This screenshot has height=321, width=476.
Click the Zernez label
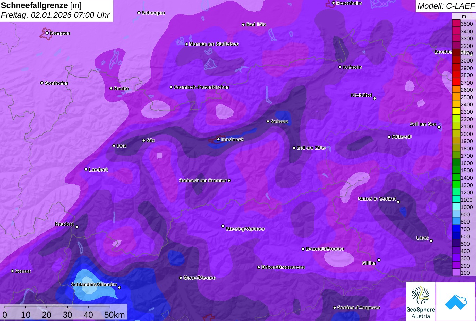tap(23, 271)
